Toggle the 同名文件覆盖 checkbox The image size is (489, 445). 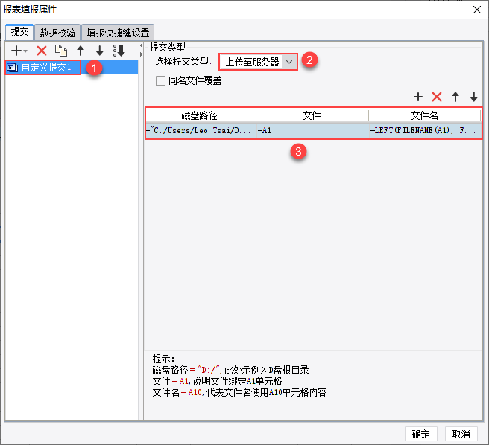coord(160,81)
